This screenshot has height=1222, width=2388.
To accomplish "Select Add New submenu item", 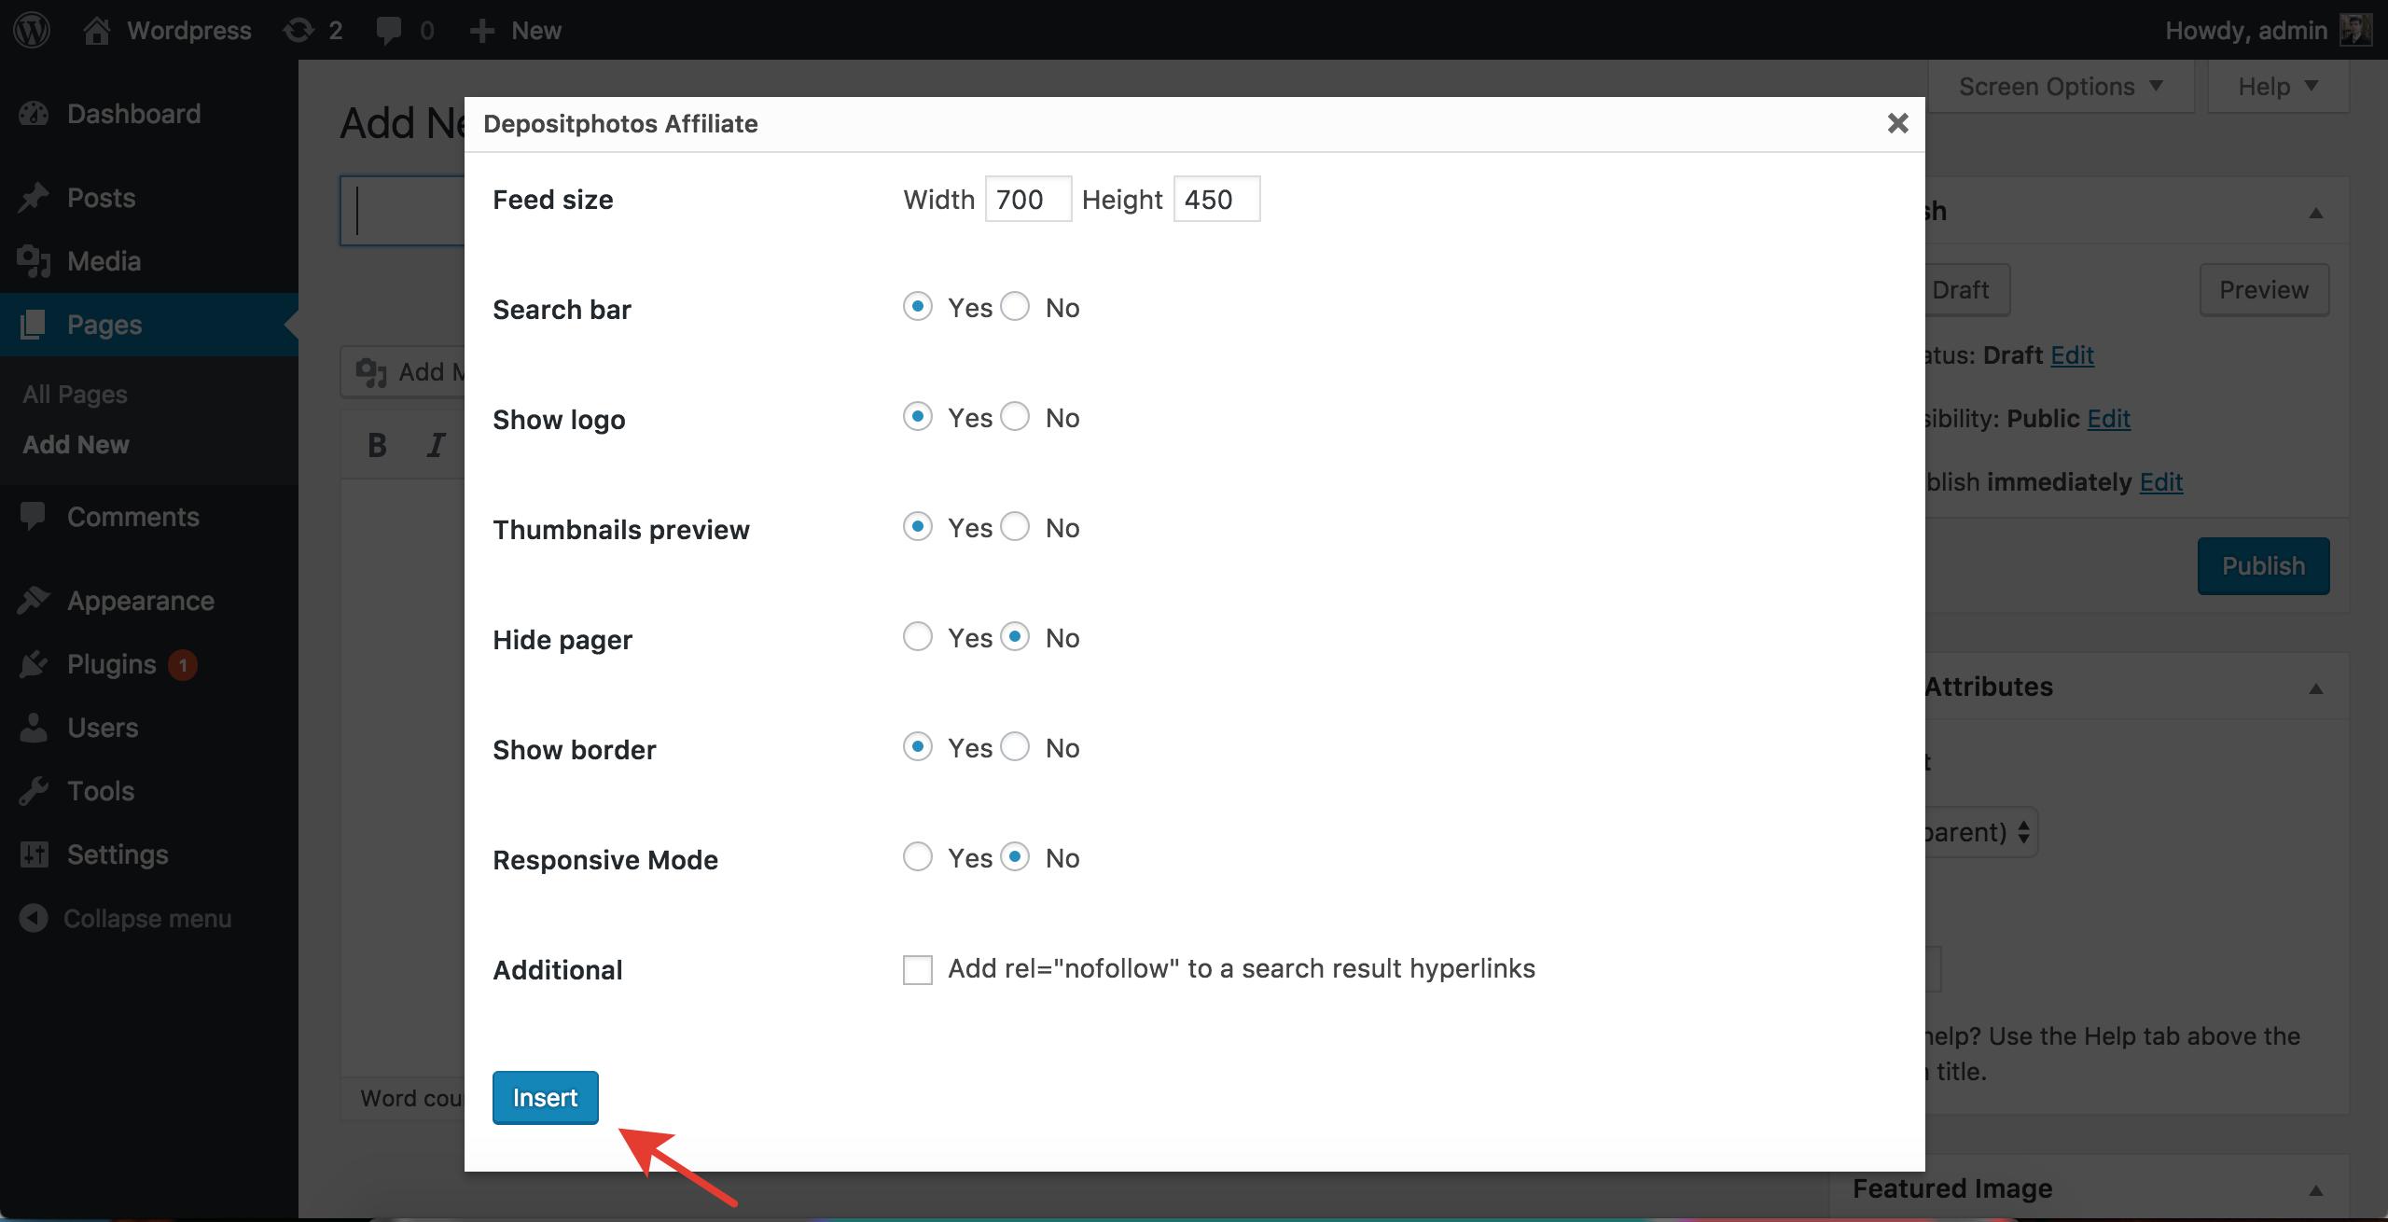I will click(76, 445).
